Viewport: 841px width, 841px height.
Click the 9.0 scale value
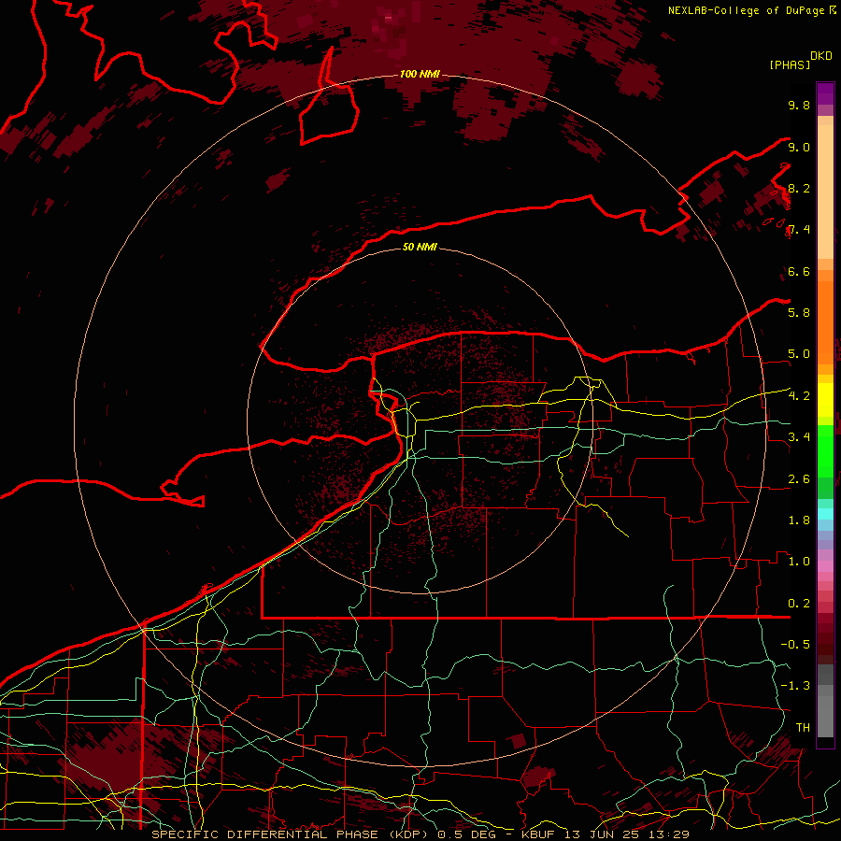point(799,147)
